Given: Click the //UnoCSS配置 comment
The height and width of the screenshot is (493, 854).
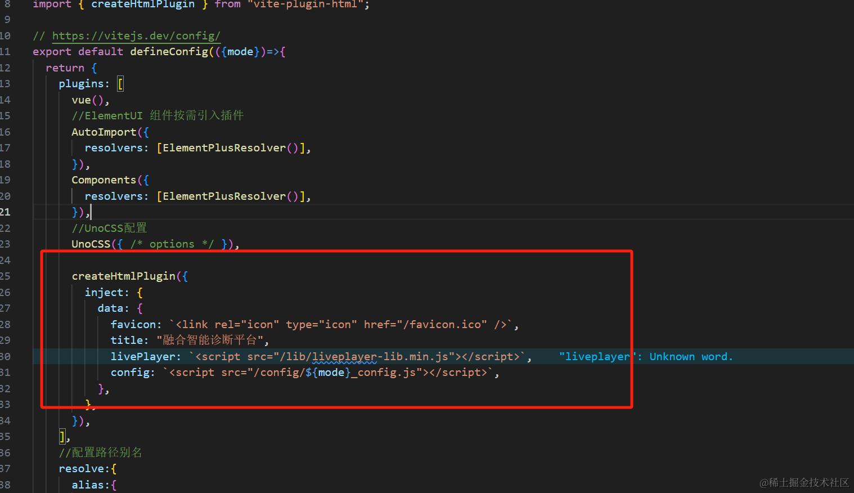Looking at the screenshot, I should (109, 228).
